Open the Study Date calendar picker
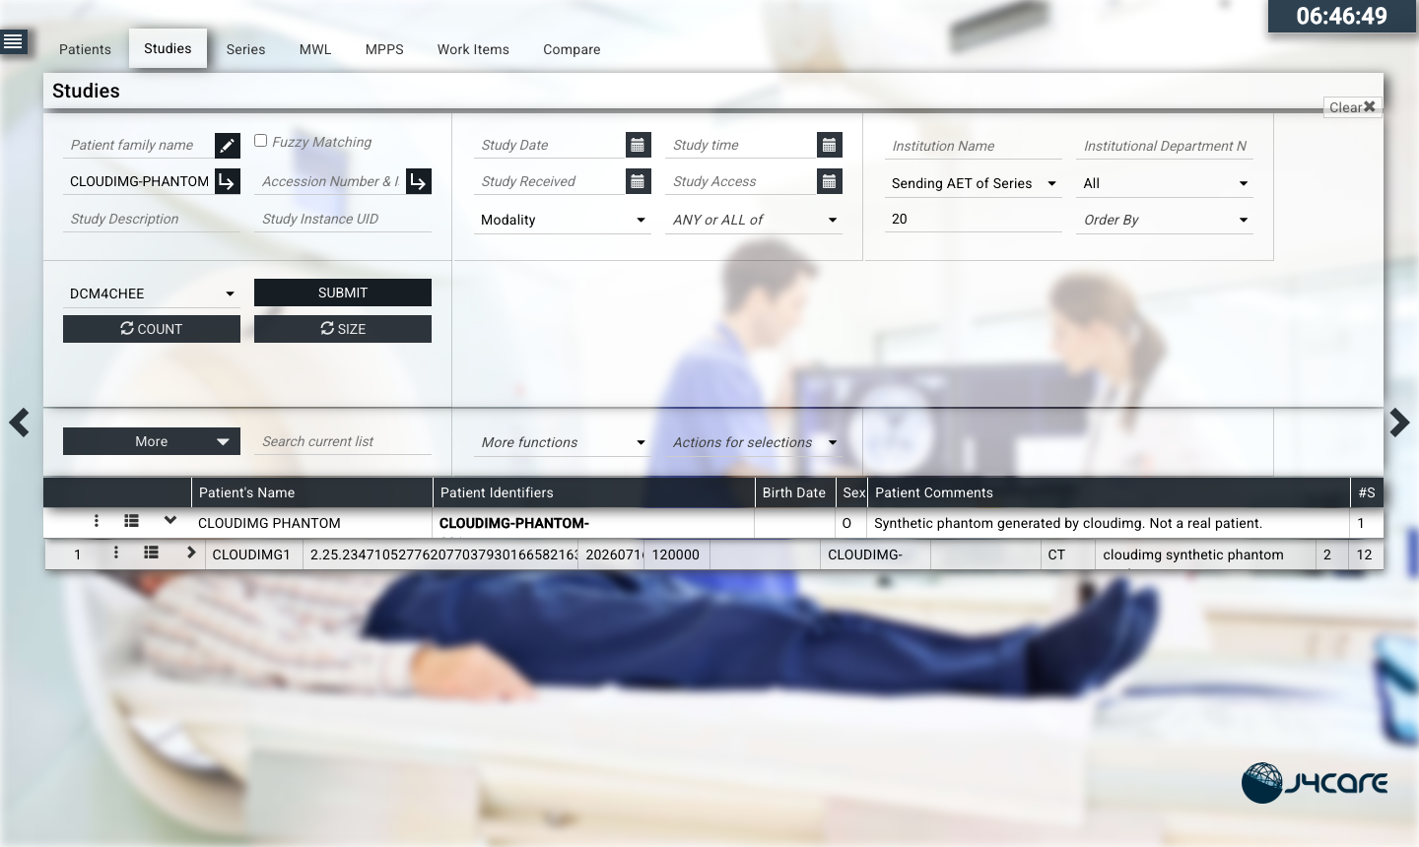 click(x=639, y=145)
